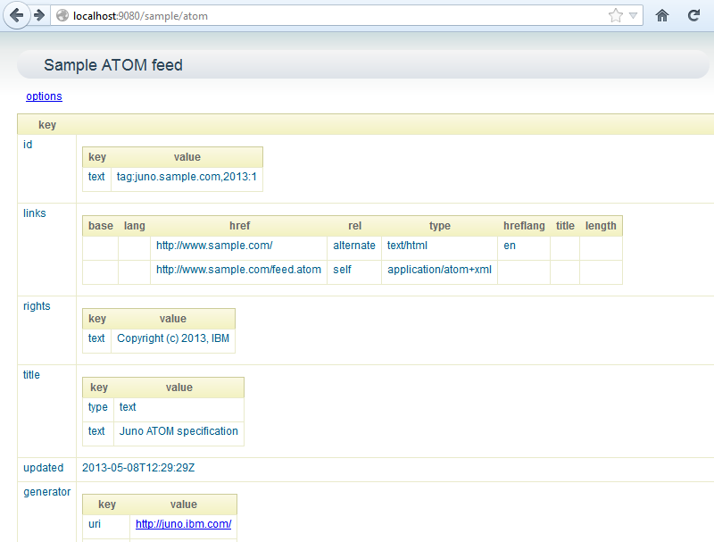Click the hreflang column header
The image size is (714, 542).
(524, 226)
